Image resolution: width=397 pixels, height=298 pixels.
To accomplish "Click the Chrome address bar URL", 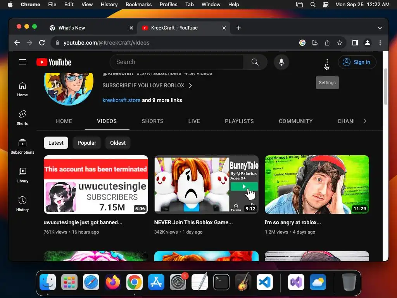I will (x=106, y=43).
